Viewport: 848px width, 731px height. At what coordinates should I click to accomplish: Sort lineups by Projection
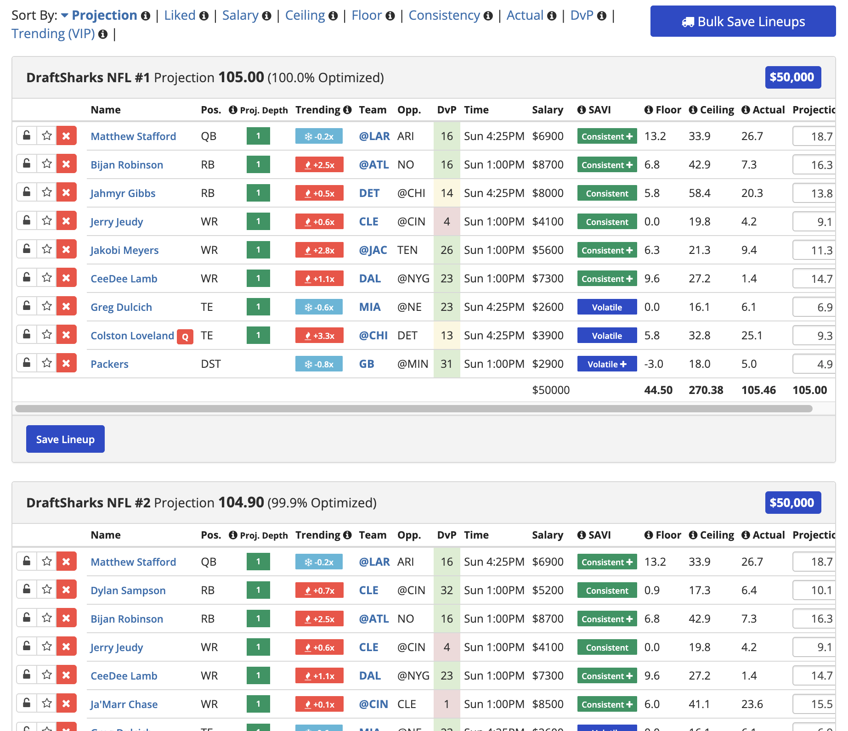tap(104, 16)
